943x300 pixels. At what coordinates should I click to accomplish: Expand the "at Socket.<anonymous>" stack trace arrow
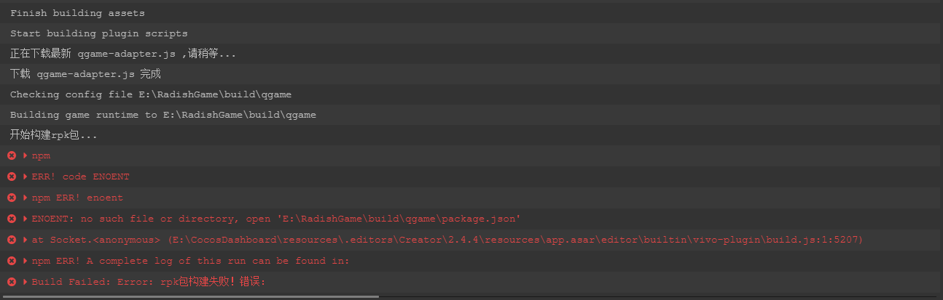point(26,240)
